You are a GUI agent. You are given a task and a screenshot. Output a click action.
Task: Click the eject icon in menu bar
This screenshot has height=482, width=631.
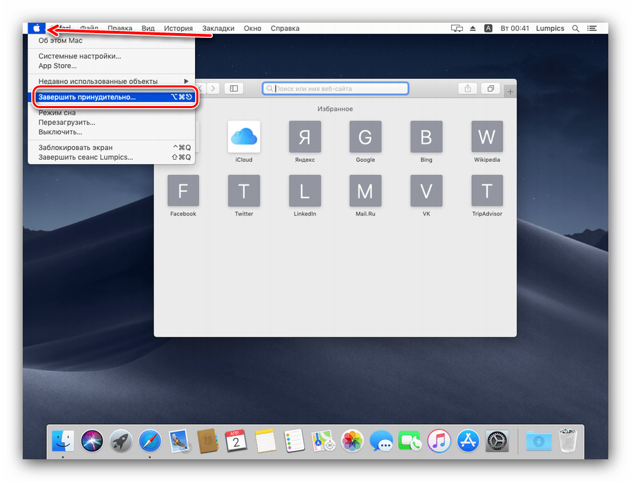[x=473, y=28]
